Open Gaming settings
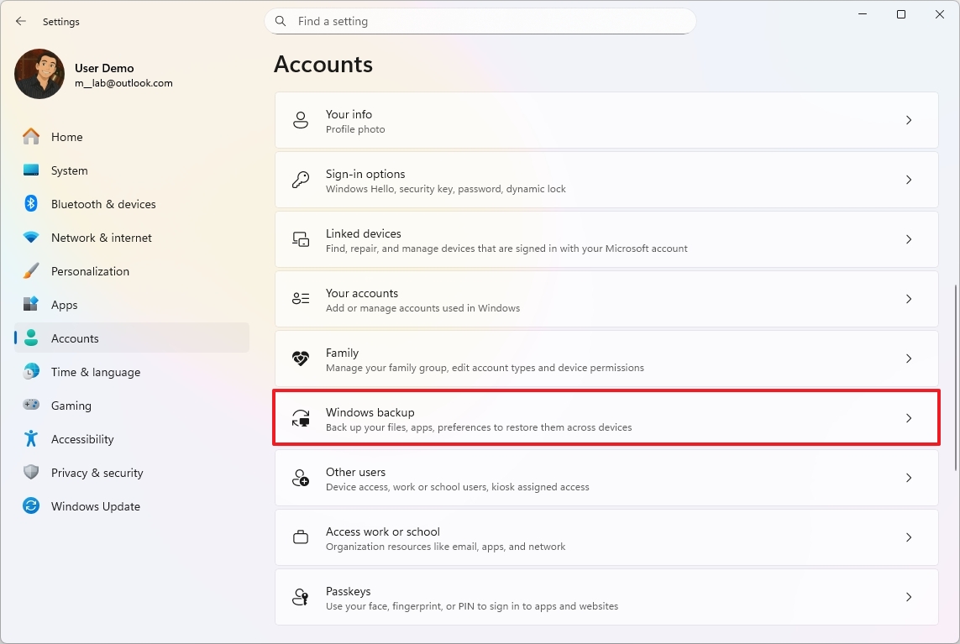 coord(71,405)
